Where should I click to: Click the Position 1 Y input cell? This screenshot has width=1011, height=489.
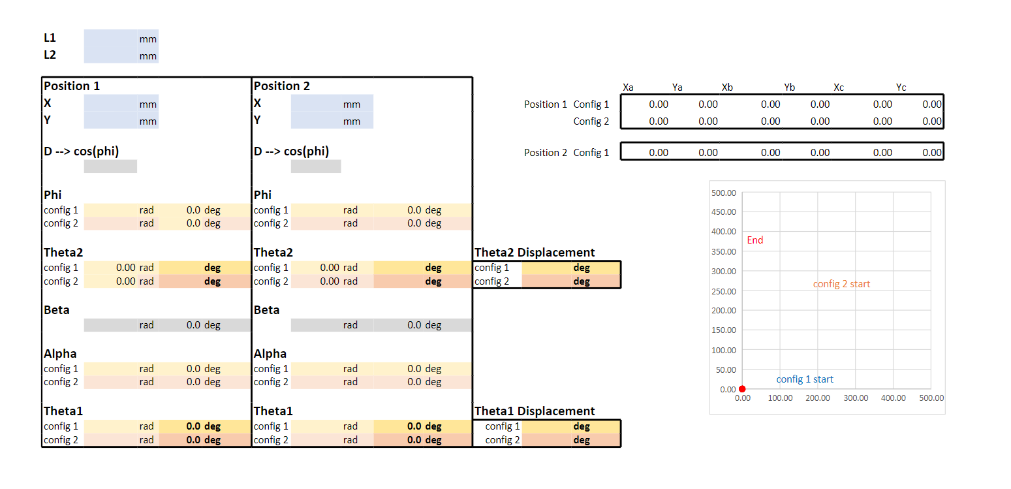pyautogui.click(x=110, y=121)
